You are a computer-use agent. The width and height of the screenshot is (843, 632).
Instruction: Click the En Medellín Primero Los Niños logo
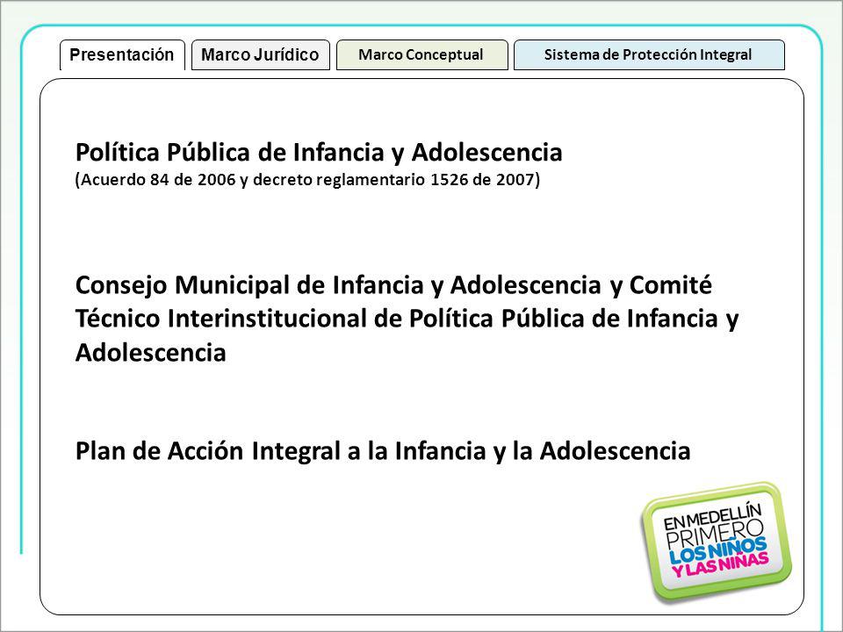[717, 542]
